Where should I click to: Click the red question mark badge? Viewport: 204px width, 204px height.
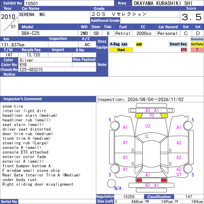[x=197, y=50]
